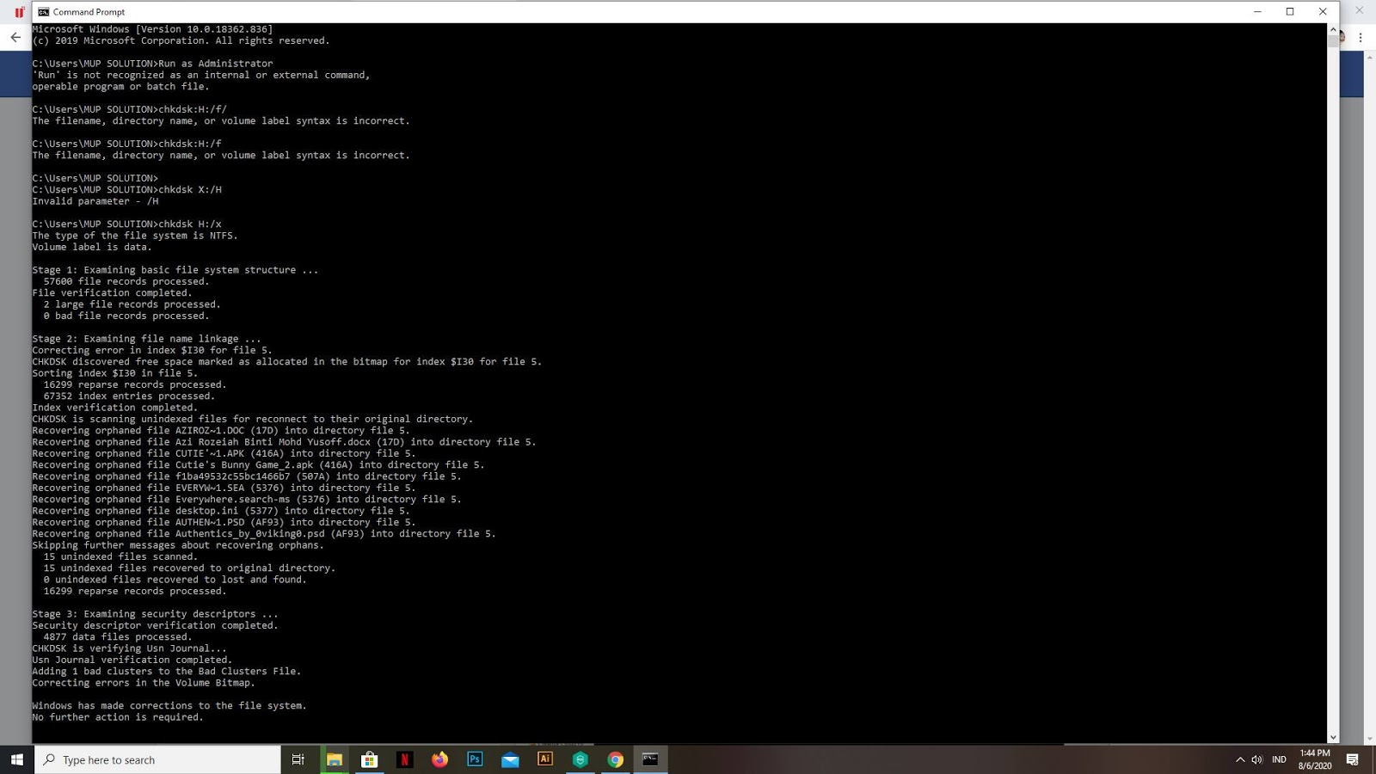Open the background browser's three-dot menu
This screenshot has height=774, width=1376.
pyautogui.click(x=1361, y=37)
